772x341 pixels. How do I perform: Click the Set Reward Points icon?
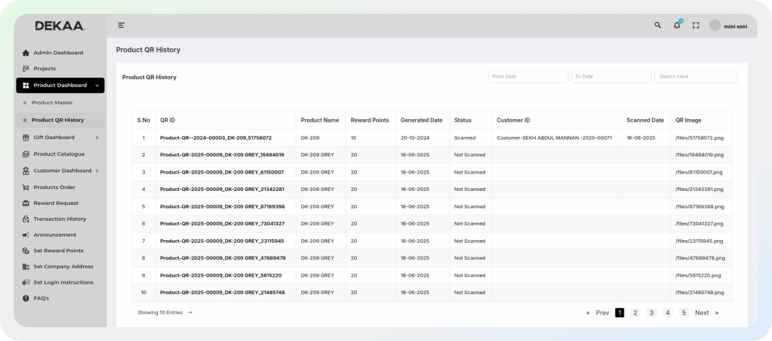tap(26, 250)
